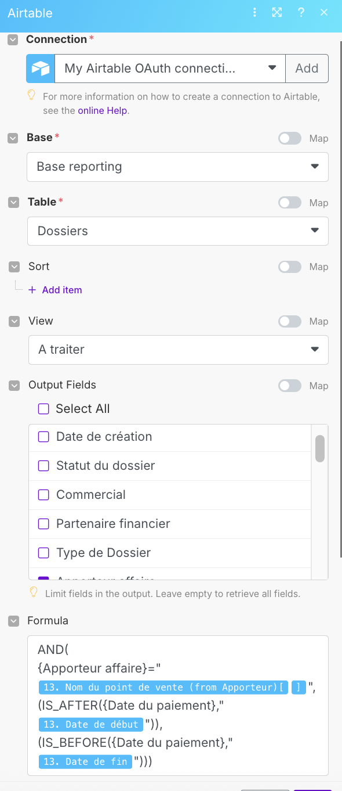Collapse the Connection section

point(12,39)
